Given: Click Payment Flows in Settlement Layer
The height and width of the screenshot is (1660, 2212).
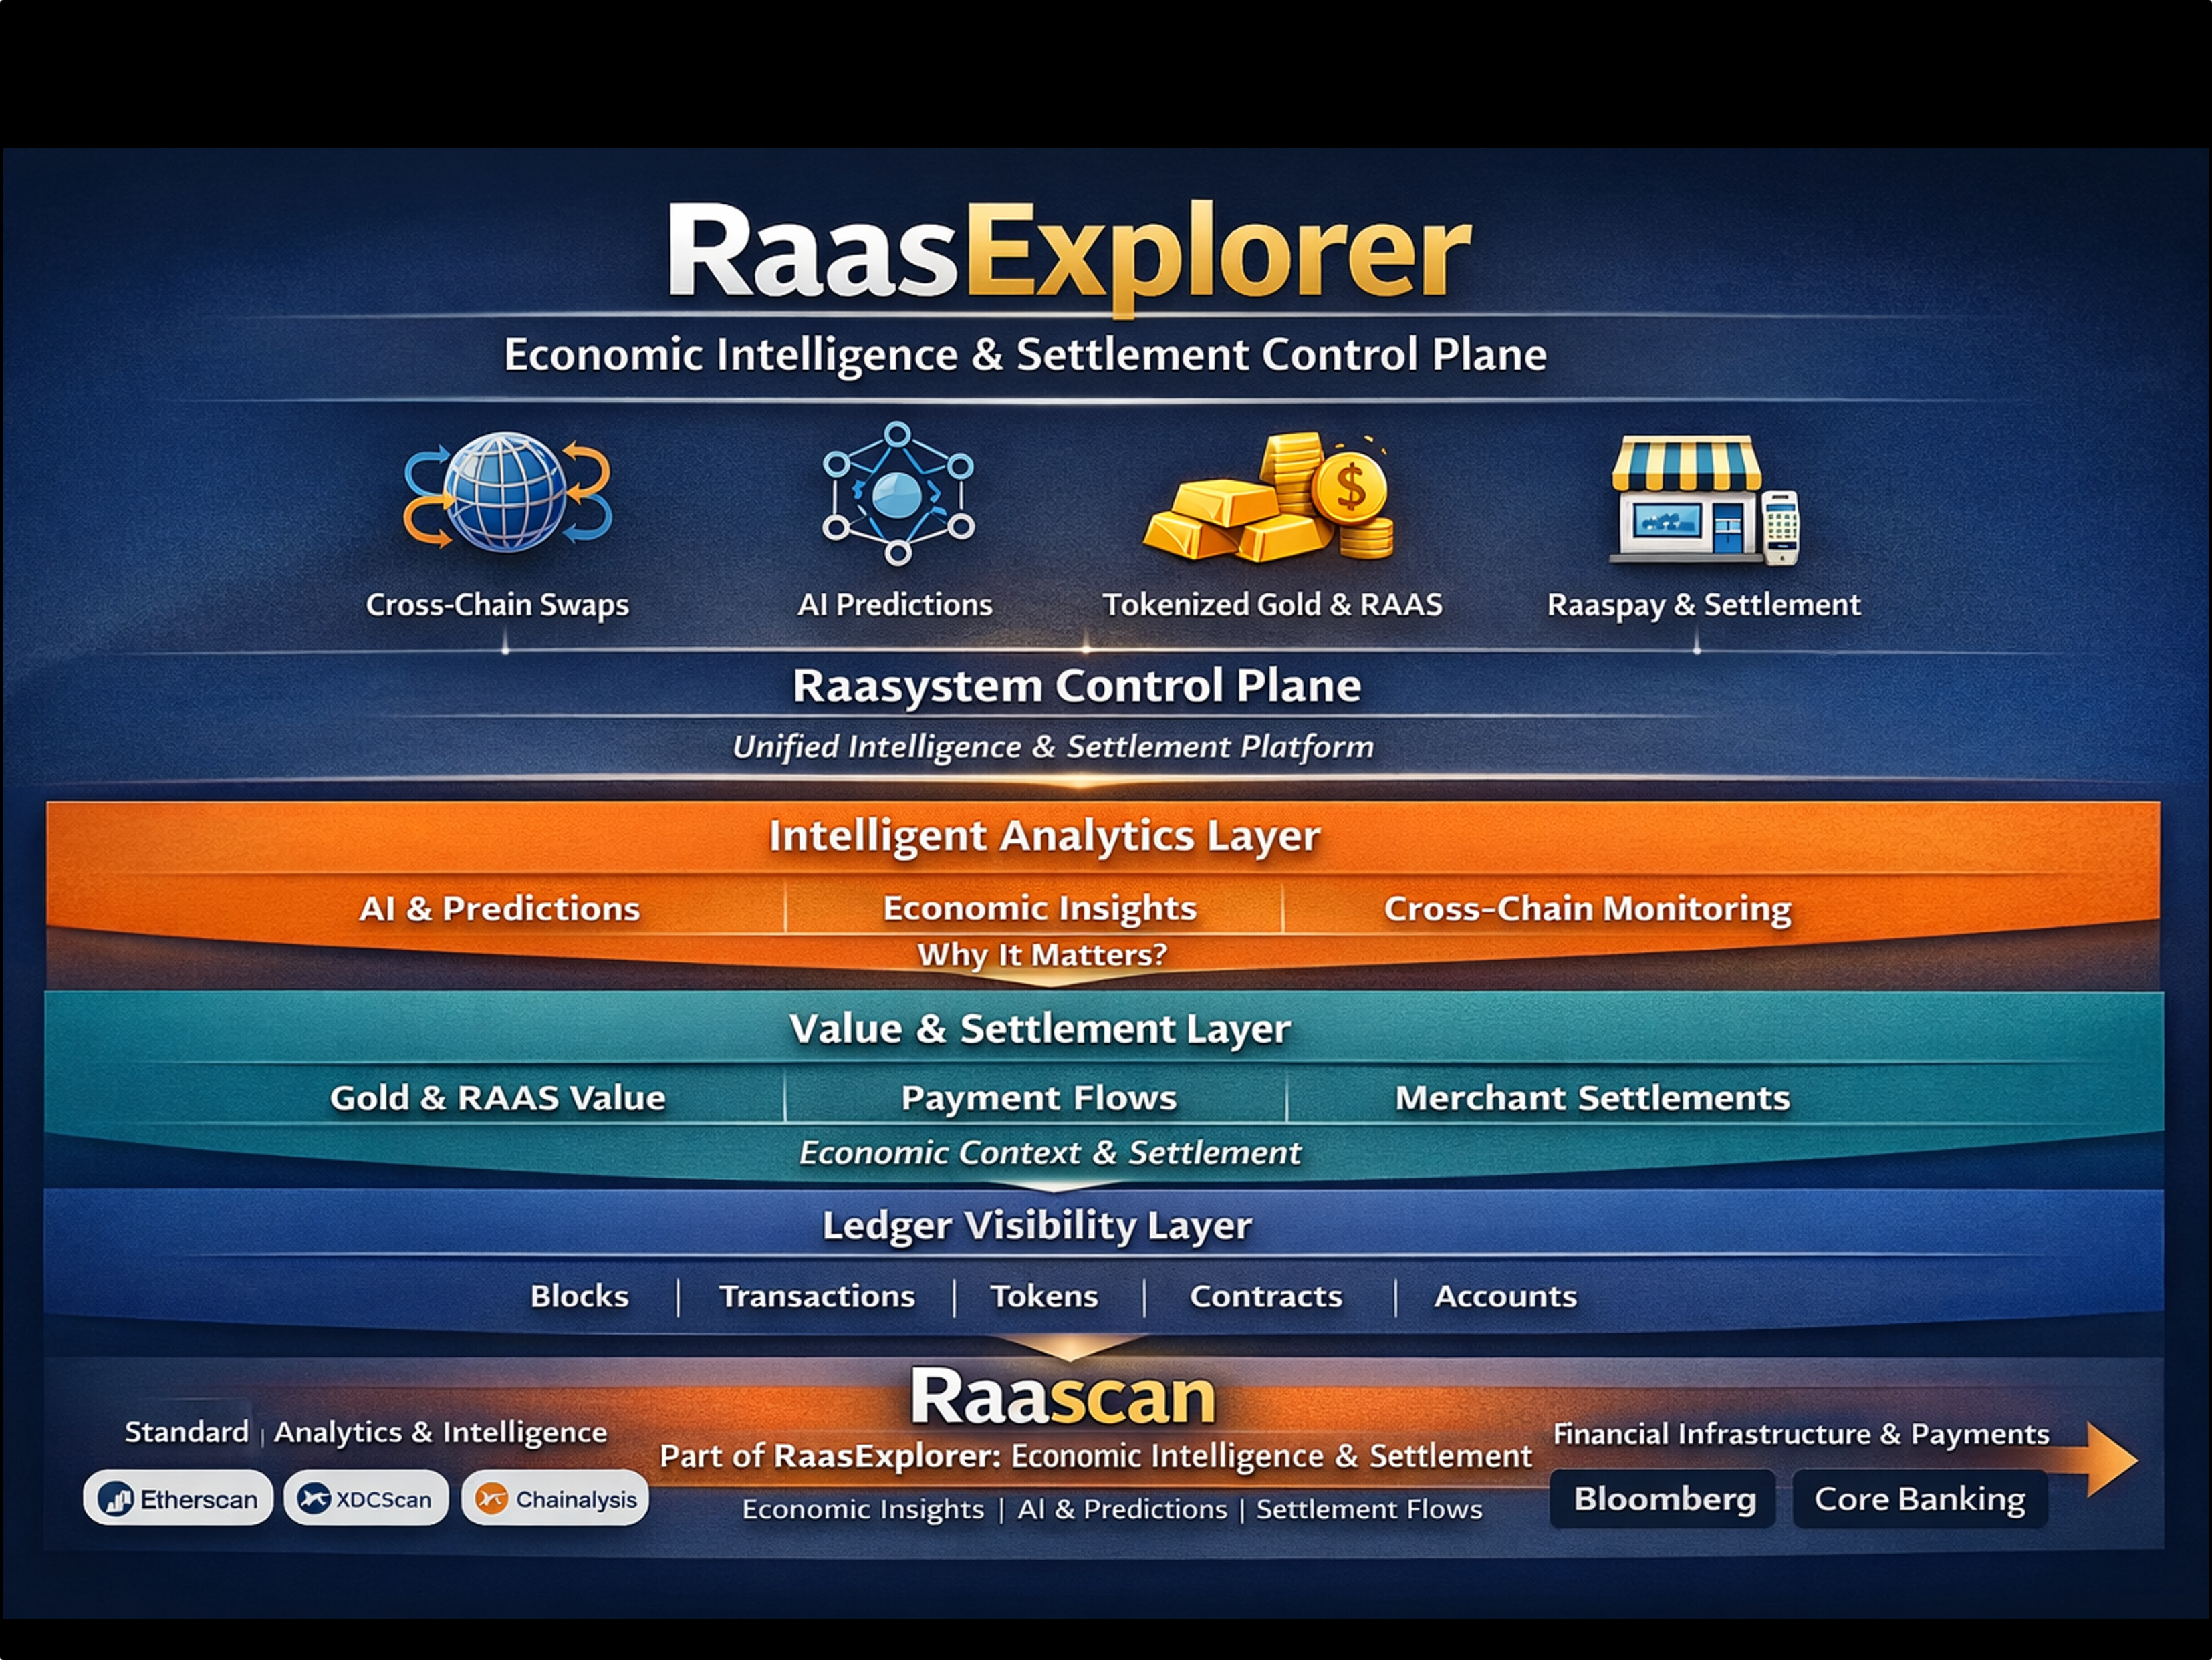Looking at the screenshot, I should [1038, 1097].
